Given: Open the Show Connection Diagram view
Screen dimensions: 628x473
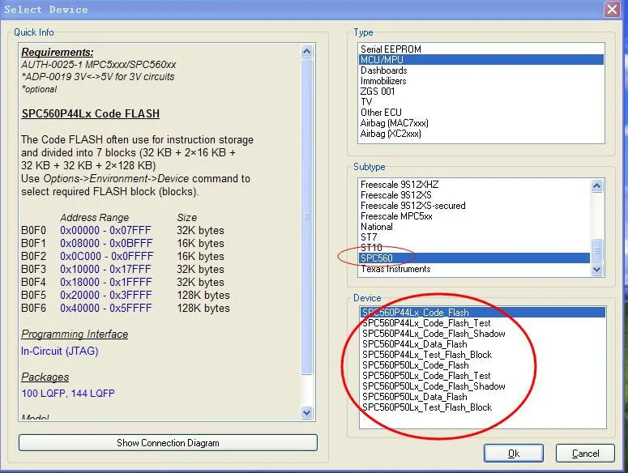Looking at the screenshot, I should tap(168, 442).
